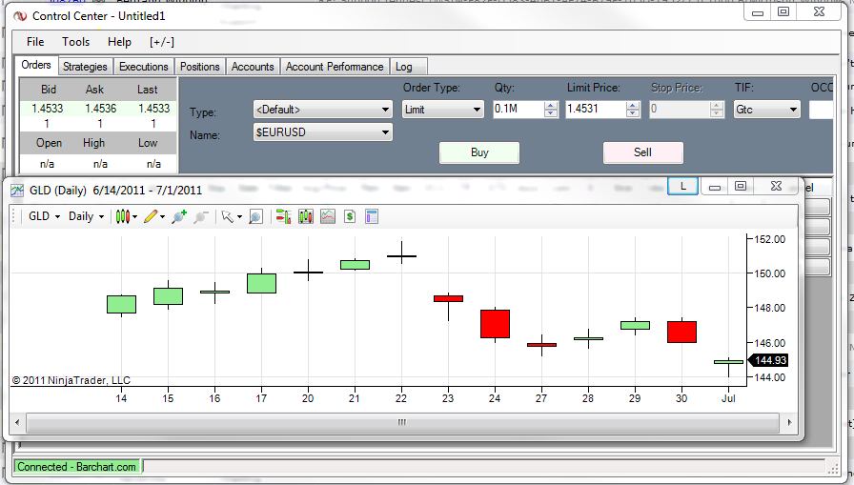Screen dimensions: 854x485
Task: Select the pencil drawing tool
Action: tap(151, 216)
